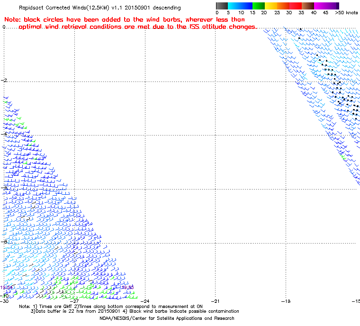Click the "-21" longitude axis label
This screenshot has height=326, width=360.
click(x=216, y=301)
